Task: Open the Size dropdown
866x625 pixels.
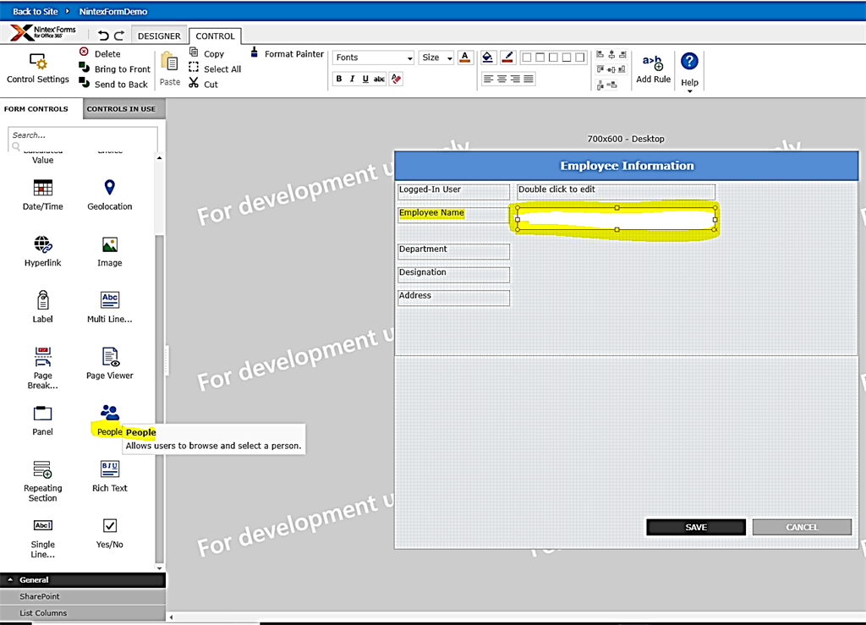Action: pos(436,57)
